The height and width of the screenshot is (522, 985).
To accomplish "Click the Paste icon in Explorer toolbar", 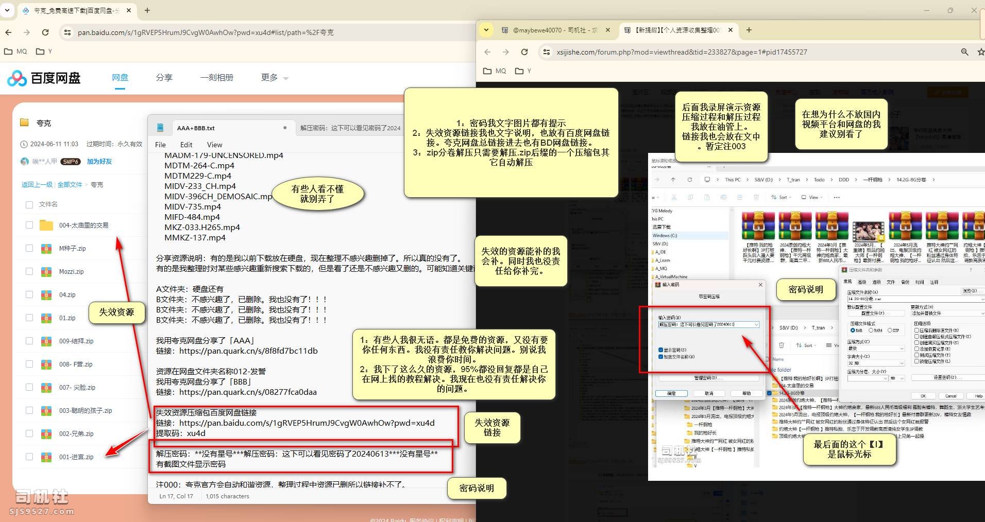I will [x=707, y=197].
